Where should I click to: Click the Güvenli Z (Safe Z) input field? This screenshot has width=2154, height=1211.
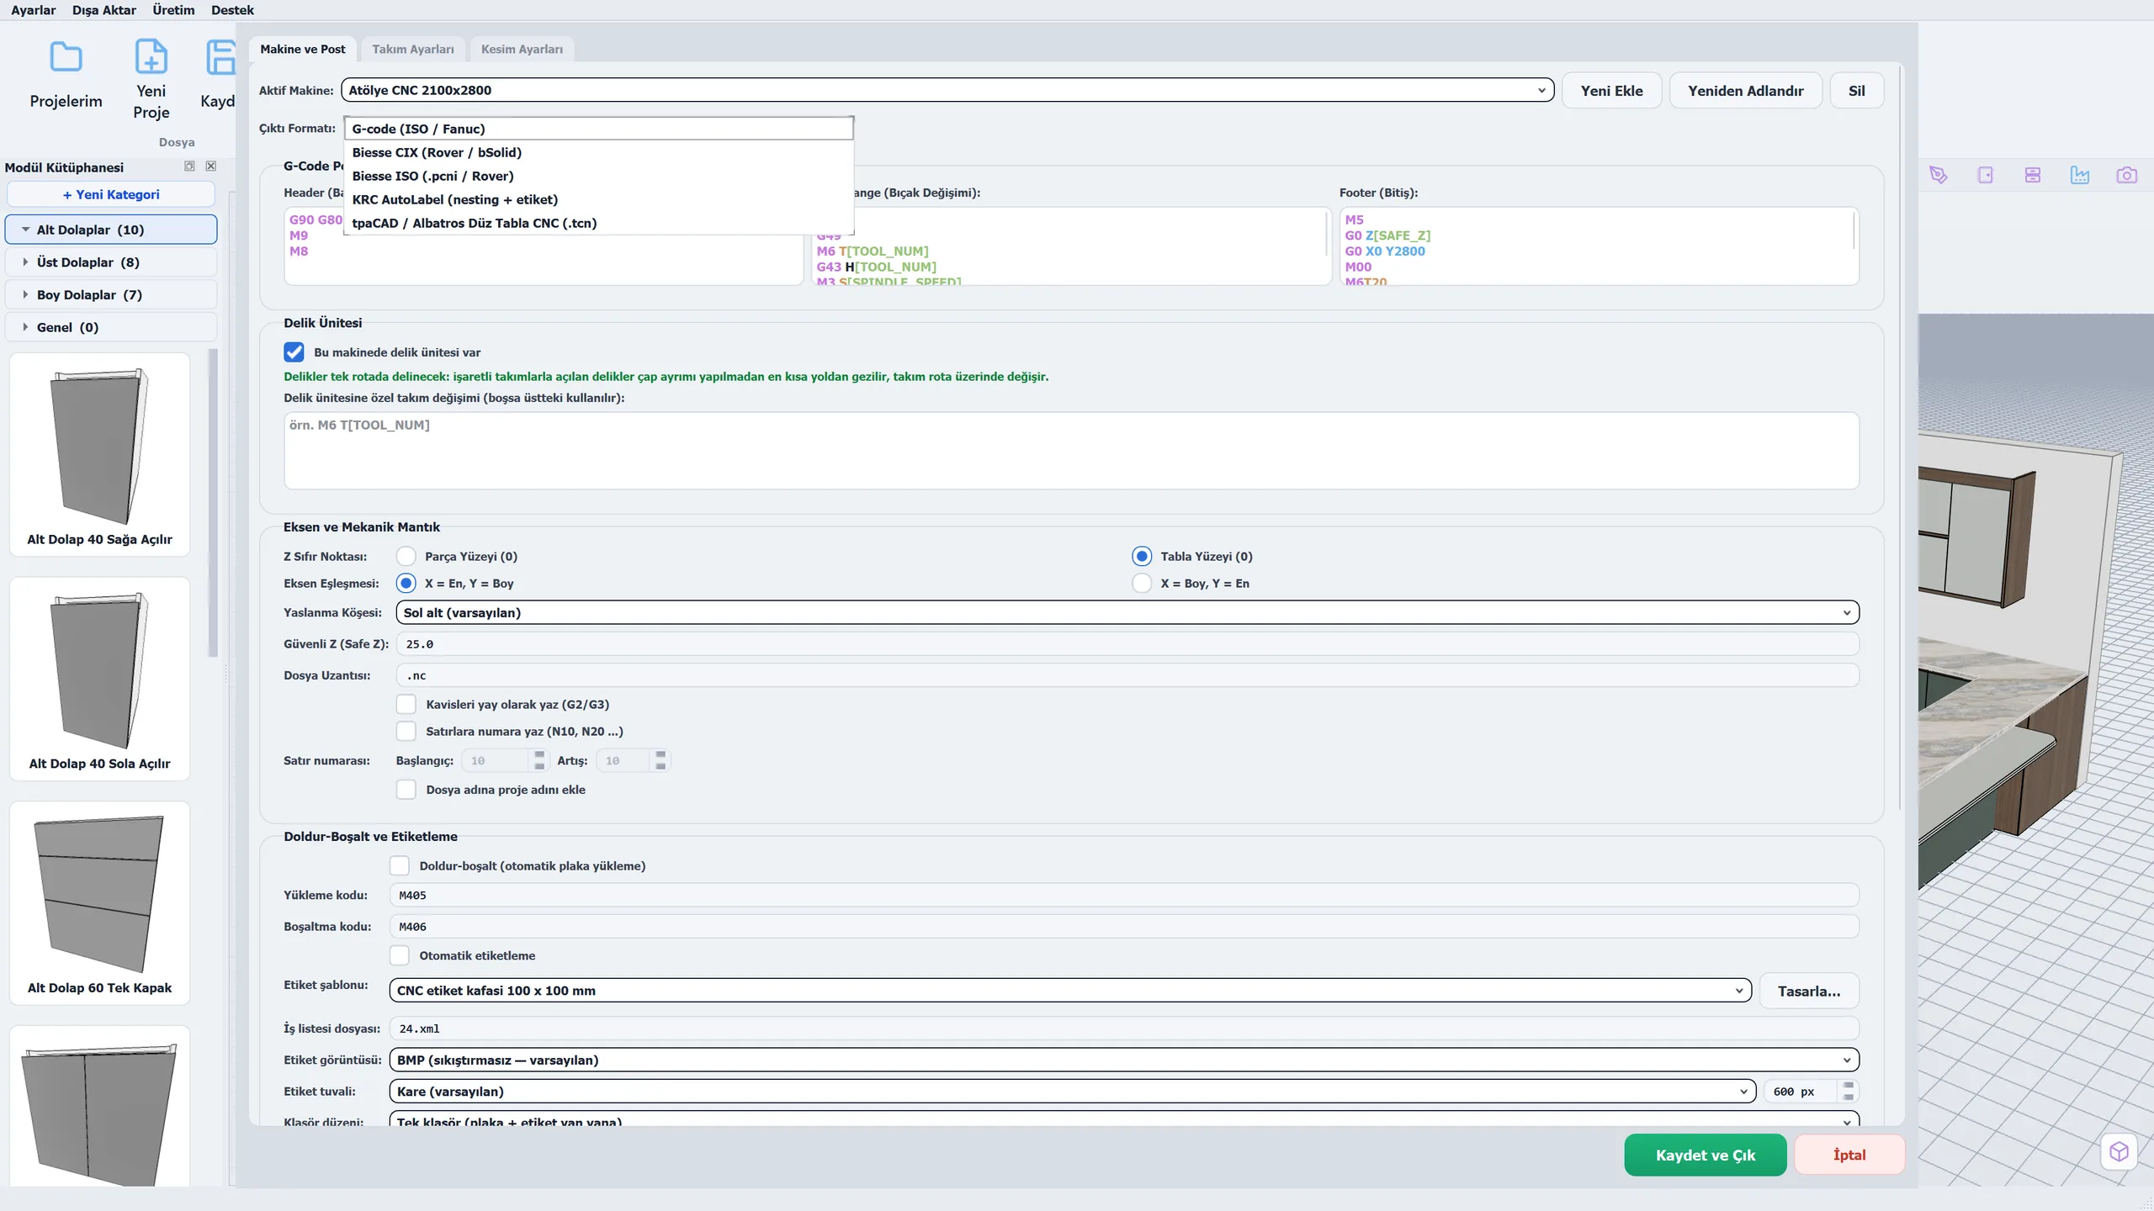pyautogui.click(x=1127, y=644)
